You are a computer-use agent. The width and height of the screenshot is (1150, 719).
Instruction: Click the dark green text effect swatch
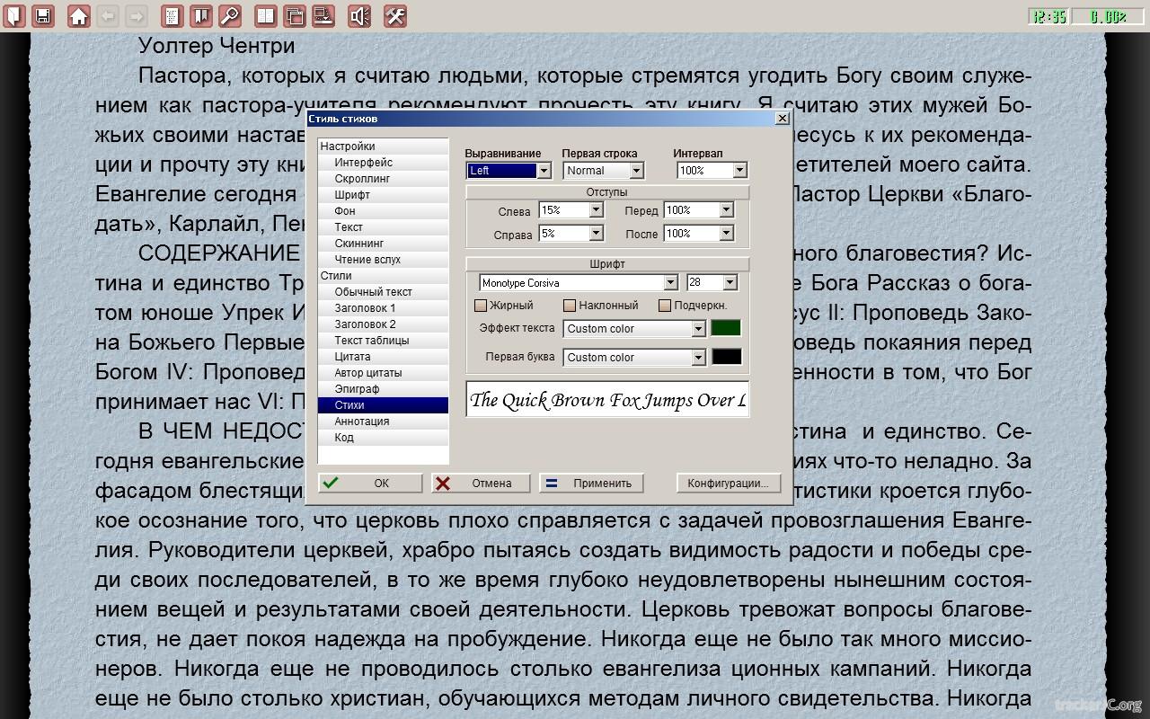(726, 329)
